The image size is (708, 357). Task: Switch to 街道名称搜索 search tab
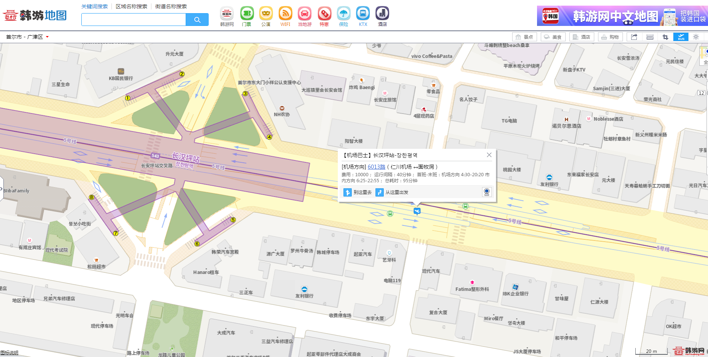pyautogui.click(x=171, y=6)
